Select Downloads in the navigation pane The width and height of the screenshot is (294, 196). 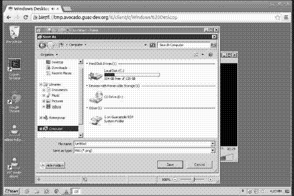pos(59,68)
